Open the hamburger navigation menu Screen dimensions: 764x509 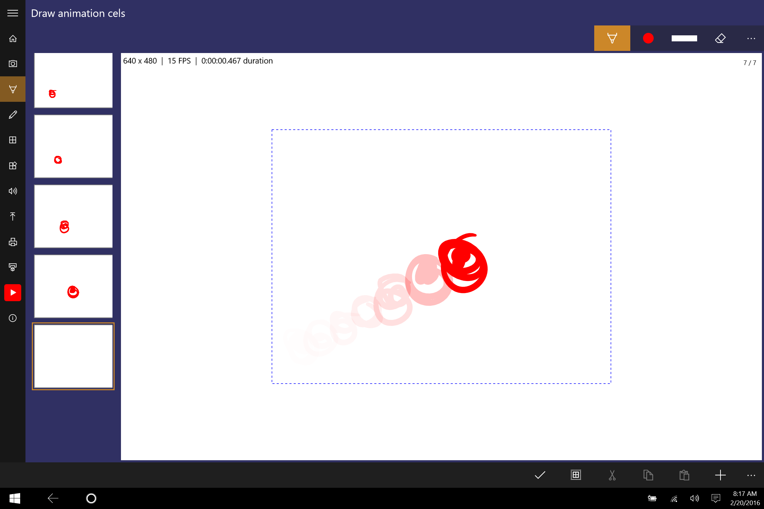(13, 13)
